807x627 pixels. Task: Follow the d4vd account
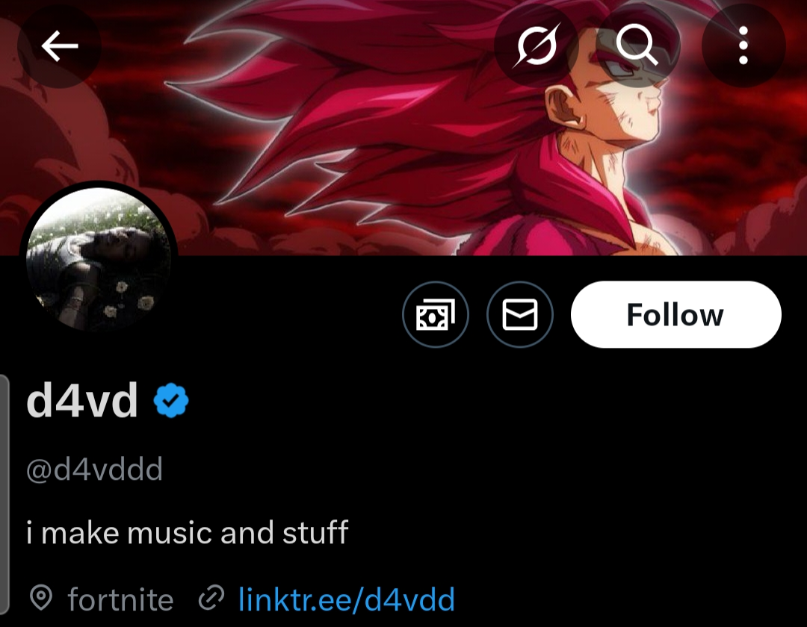tap(675, 314)
